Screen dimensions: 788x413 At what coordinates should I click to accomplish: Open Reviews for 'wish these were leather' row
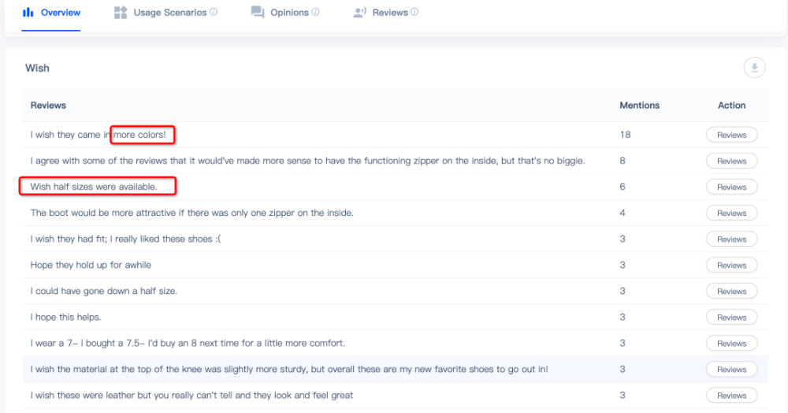point(731,396)
